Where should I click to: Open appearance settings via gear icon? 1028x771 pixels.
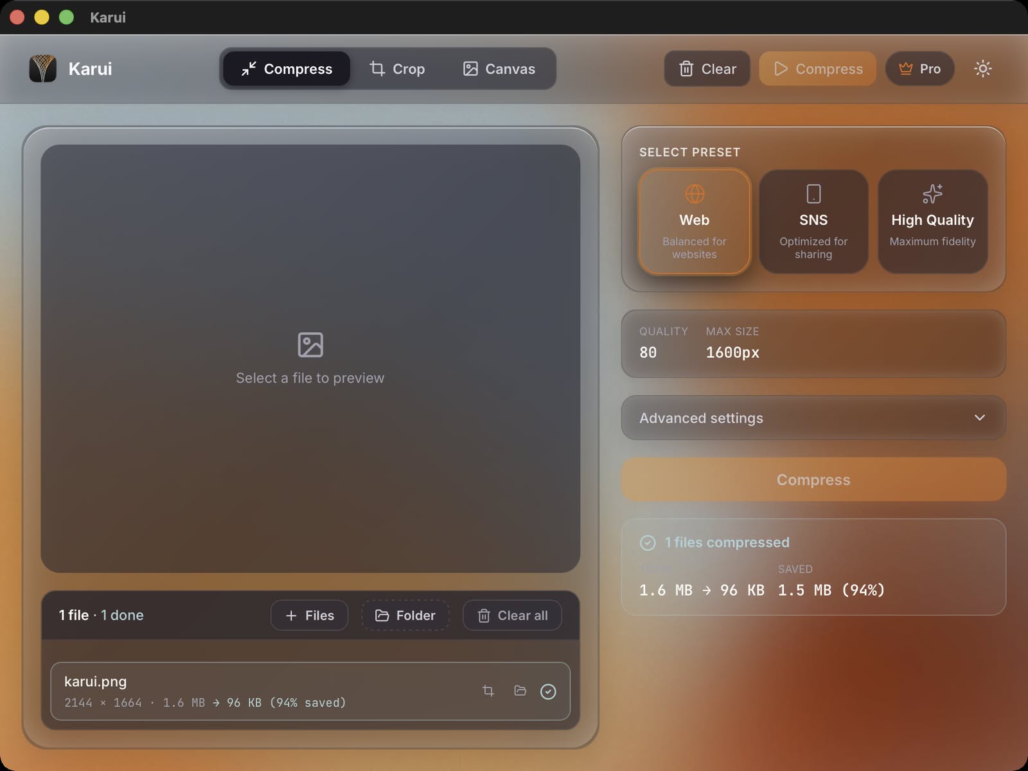point(983,69)
